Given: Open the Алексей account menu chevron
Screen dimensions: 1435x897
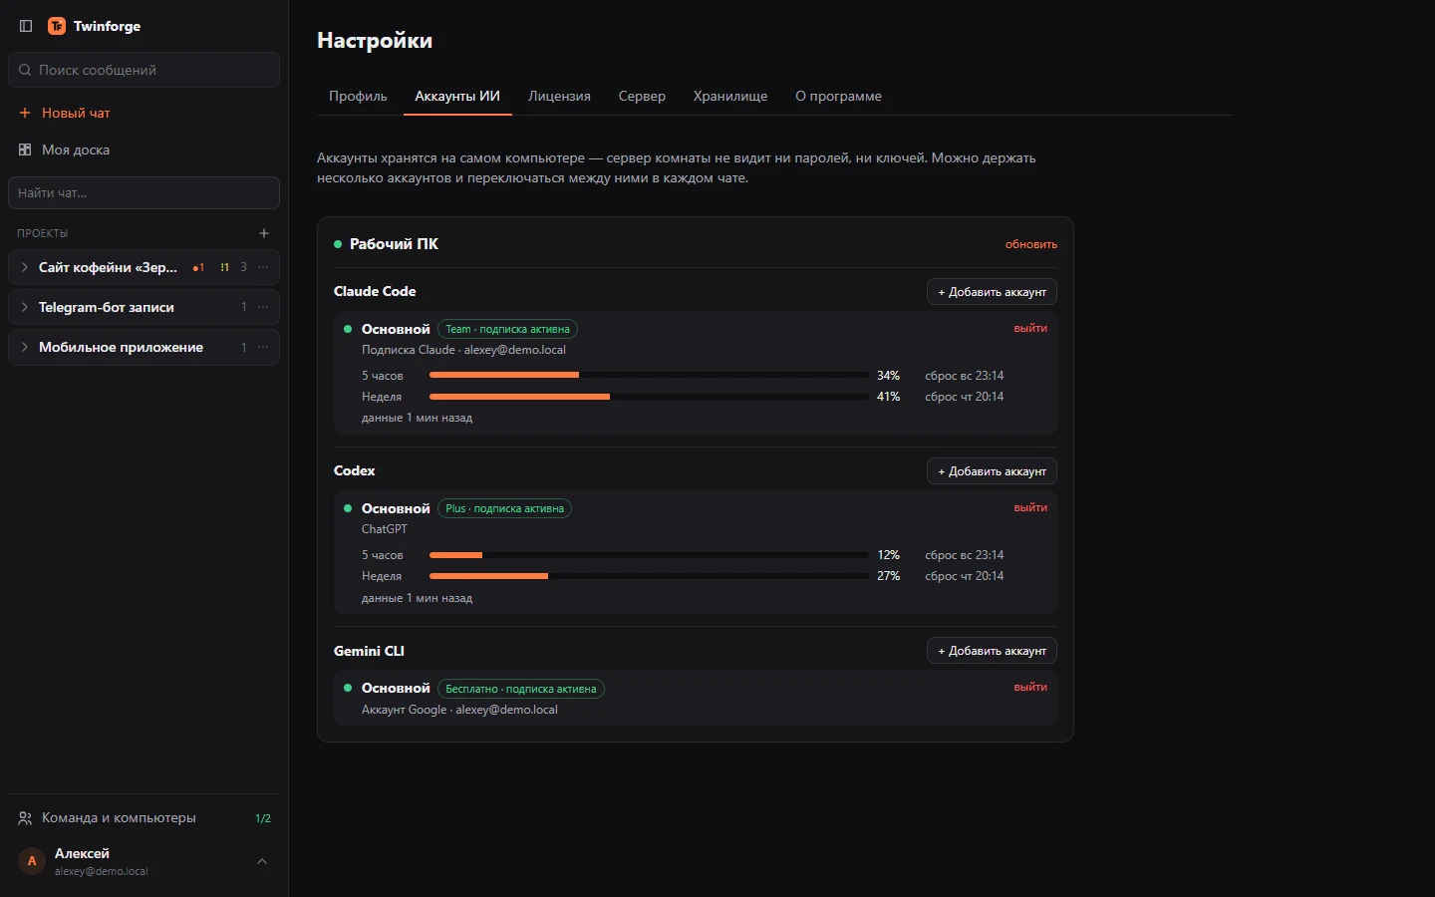Looking at the screenshot, I should tap(262, 861).
